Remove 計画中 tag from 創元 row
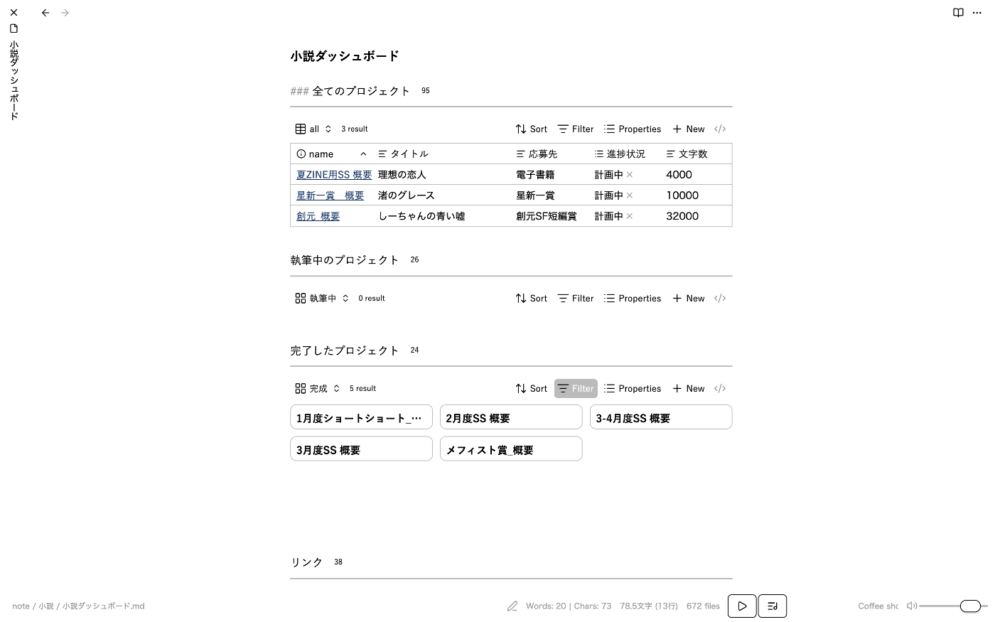 [630, 216]
